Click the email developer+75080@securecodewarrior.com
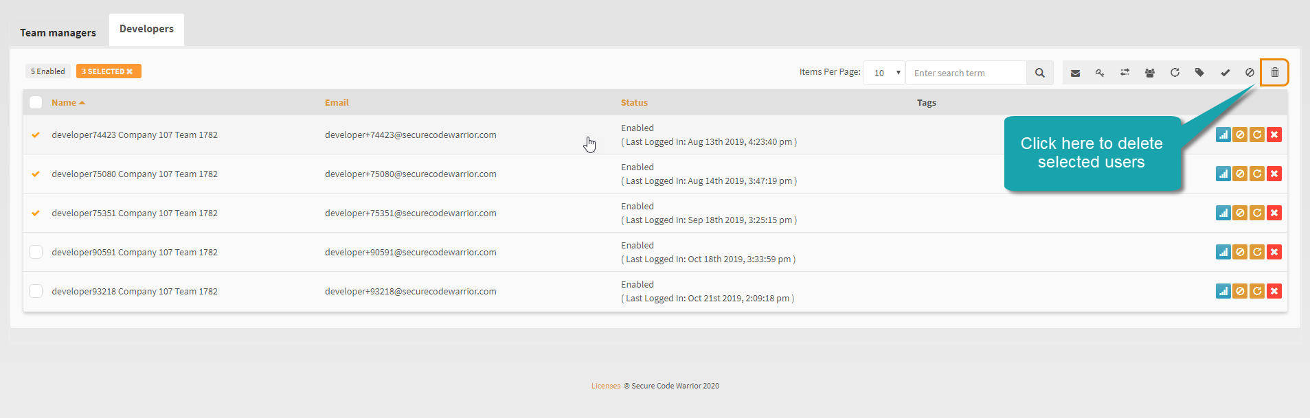 pos(411,174)
